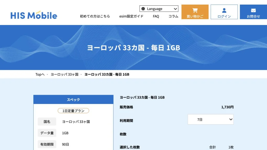The height and width of the screenshot is (150, 267).
Task: Select breadcrumb text ヨーロッパ 33カ国 - 毎日 1GB
Action: tap(107, 74)
